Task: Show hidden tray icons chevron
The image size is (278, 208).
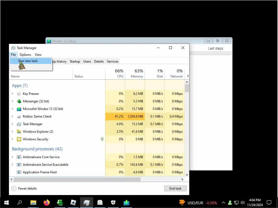Action: pyautogui.click(x=223, y=203)
